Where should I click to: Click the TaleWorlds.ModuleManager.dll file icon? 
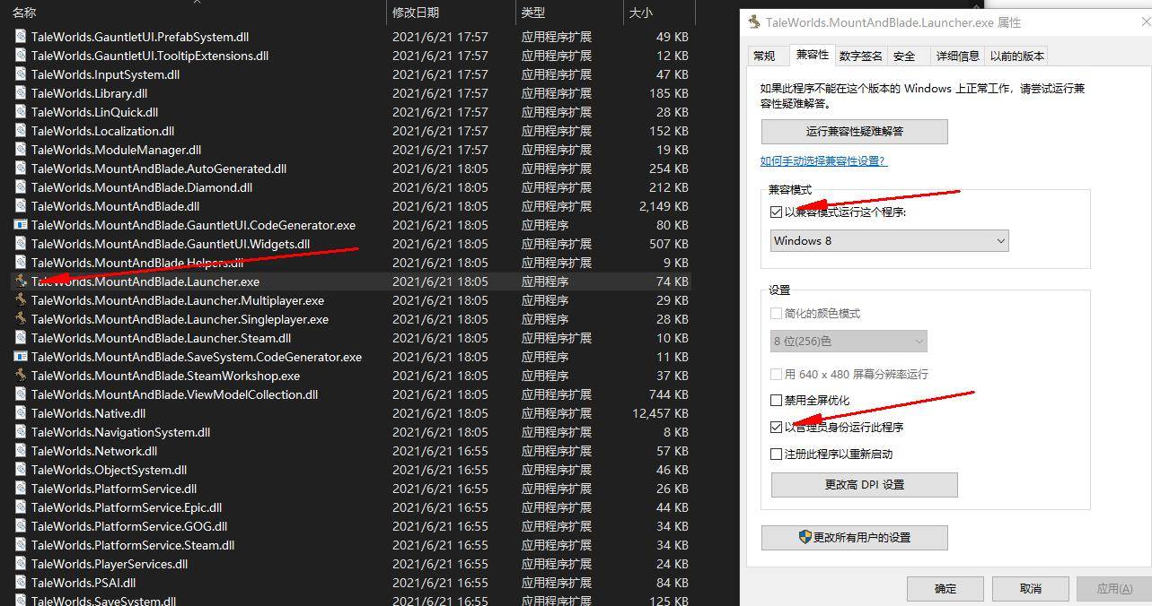tap(21, 150)
